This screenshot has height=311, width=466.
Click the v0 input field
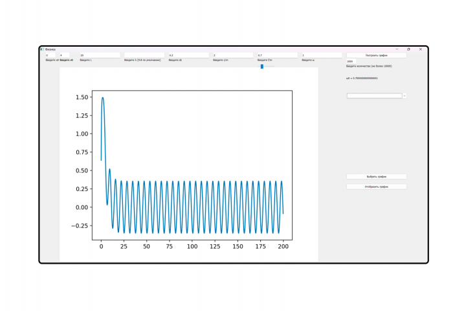click(x=65, y=55)
